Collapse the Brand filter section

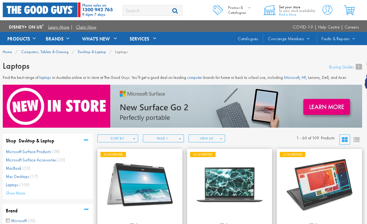86,209
